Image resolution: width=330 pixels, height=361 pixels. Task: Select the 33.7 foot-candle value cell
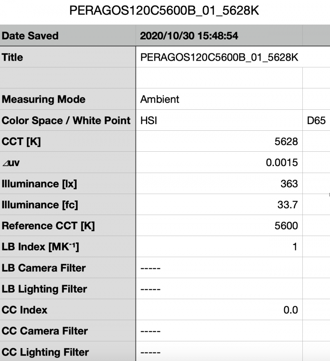coord(219,204)
